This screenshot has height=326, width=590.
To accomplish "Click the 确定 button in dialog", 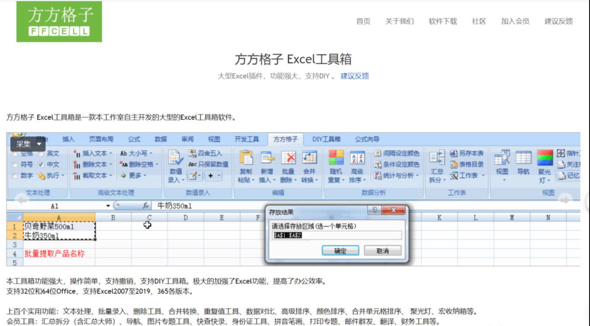I will tap(340, 251).
